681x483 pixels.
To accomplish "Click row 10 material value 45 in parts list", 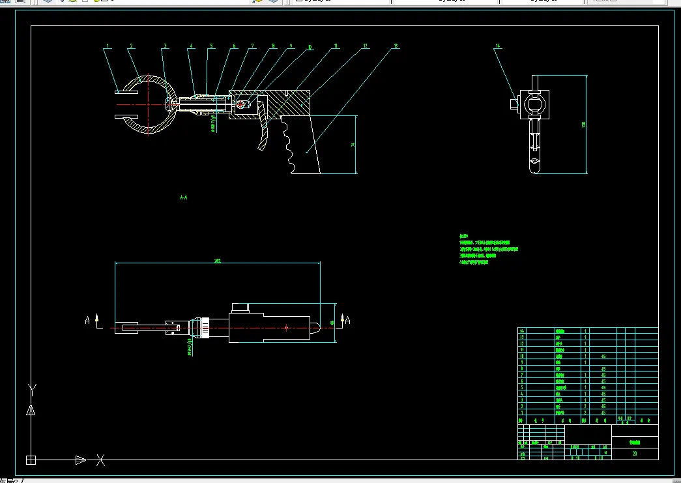I will [603, 356].
